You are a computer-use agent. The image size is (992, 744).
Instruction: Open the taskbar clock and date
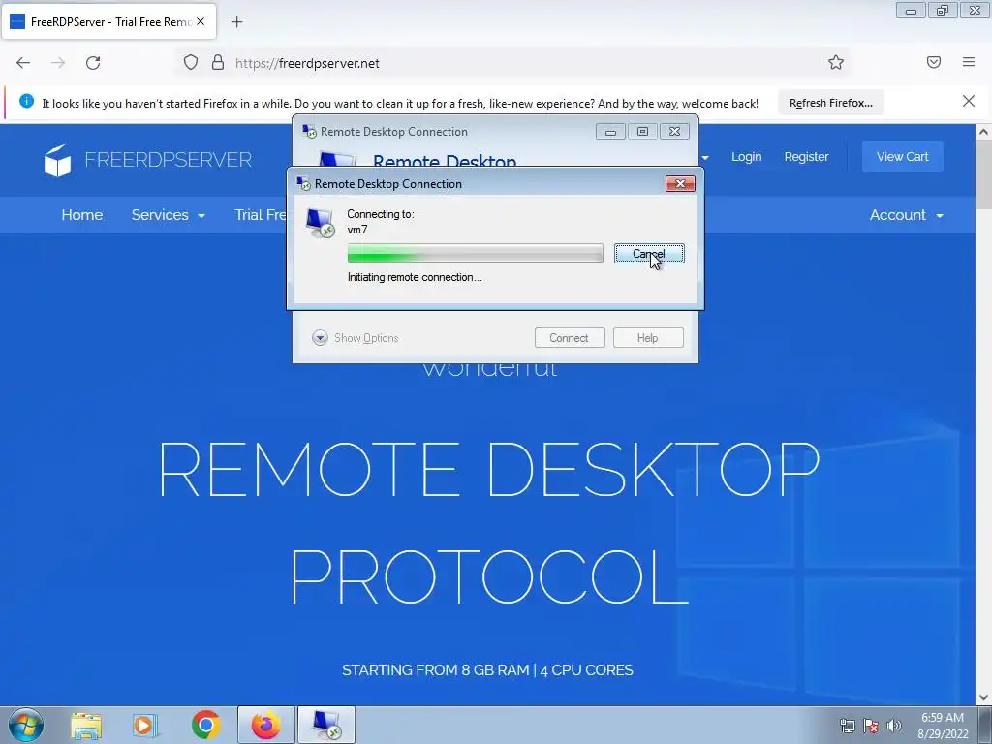coord(943,726)
